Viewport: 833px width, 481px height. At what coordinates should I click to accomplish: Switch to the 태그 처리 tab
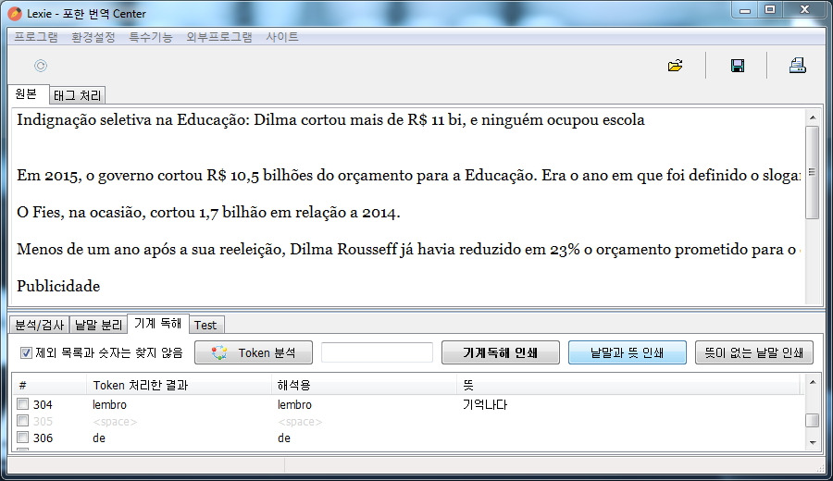tap(78, 95)
